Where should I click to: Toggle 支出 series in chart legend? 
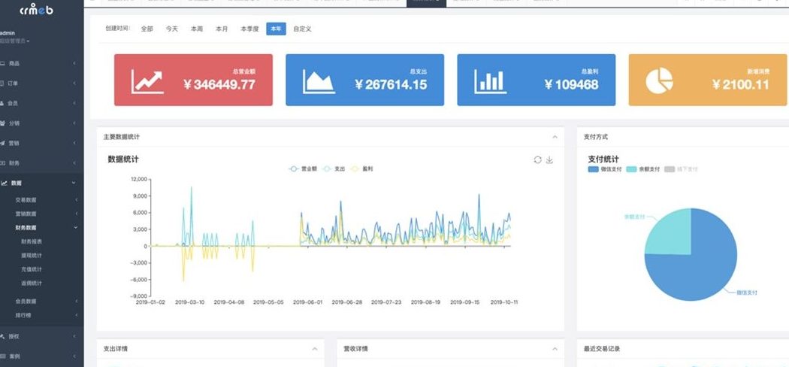334,169
